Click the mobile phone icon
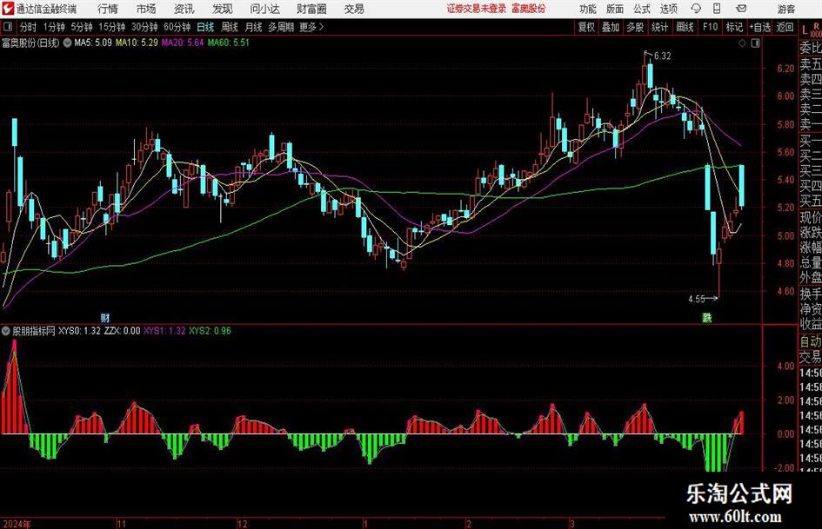 pyautogui.click(x=717, y=9)
